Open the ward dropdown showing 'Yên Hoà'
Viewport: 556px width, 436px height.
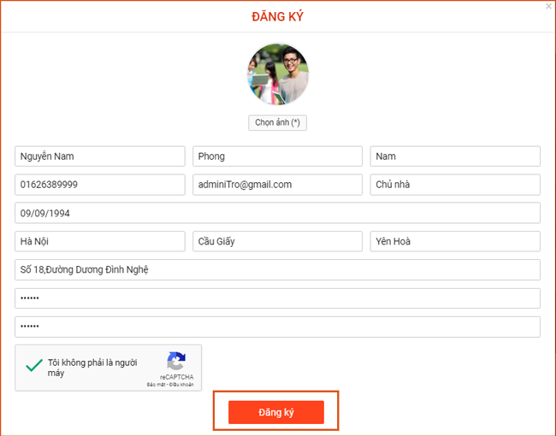454,241
